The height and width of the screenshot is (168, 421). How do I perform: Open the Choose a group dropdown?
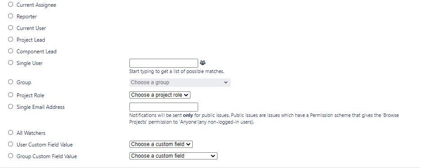180,82
